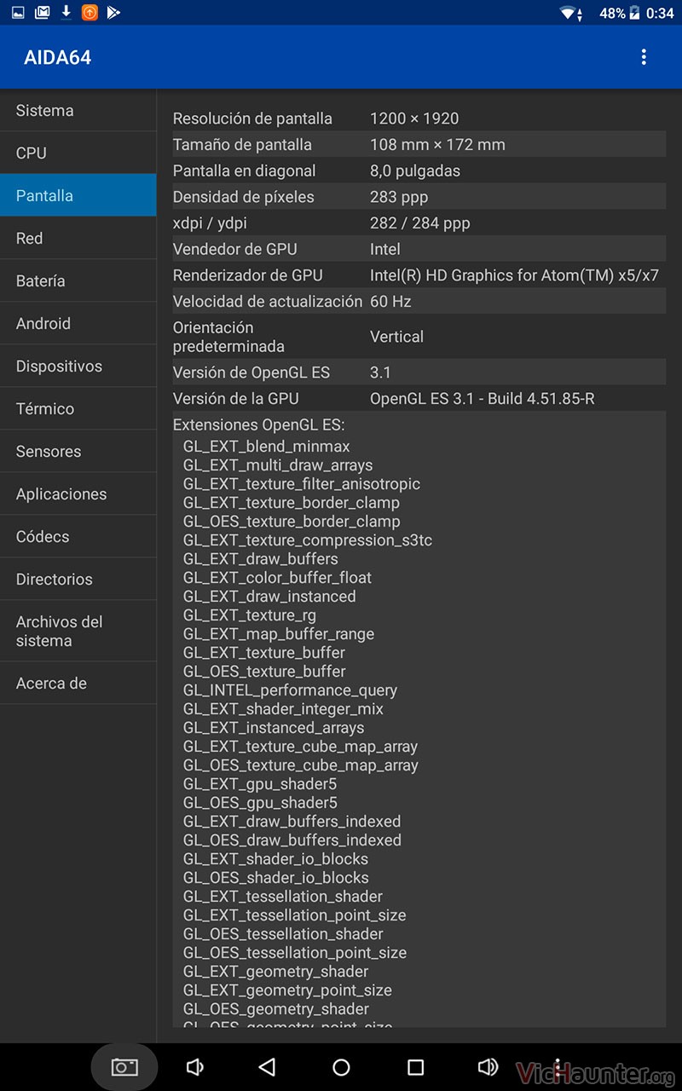Tap the GL_EXT_shader_integer_mix line
The height and width of the screenshot is (1091, 682).
point(283,708)
